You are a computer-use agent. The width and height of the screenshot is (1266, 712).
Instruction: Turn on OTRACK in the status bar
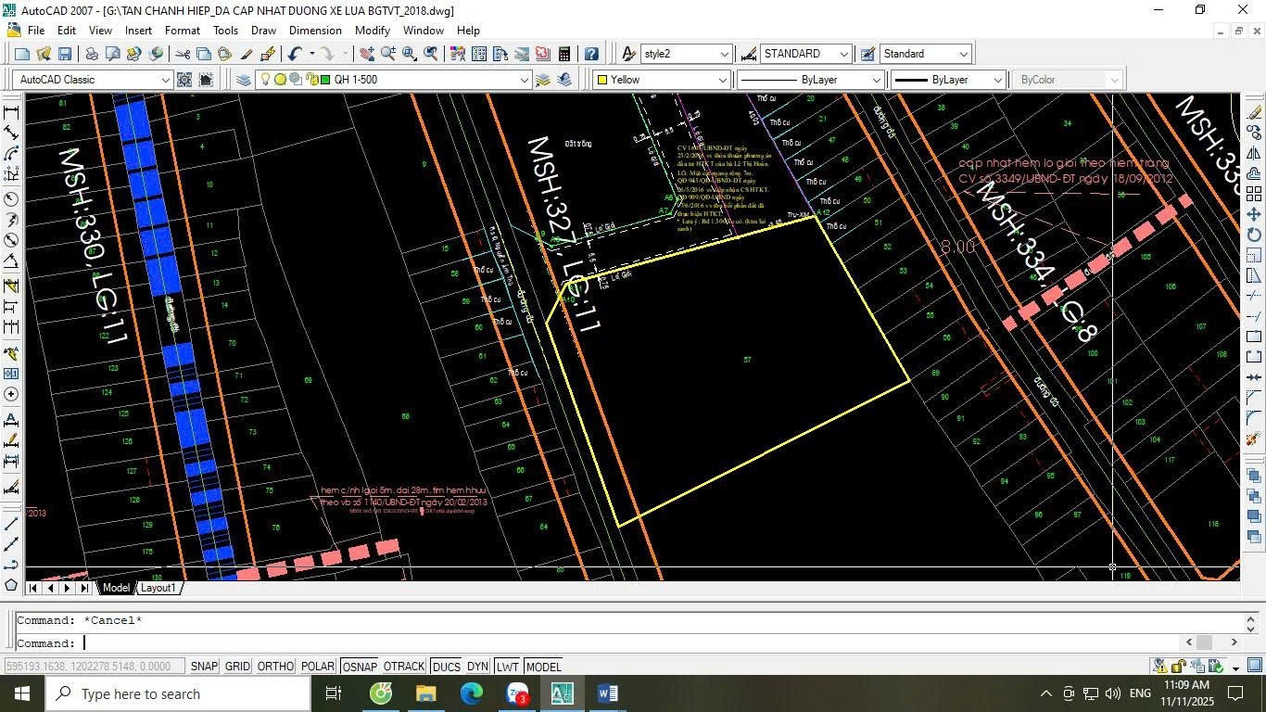[x=403, y=666]
